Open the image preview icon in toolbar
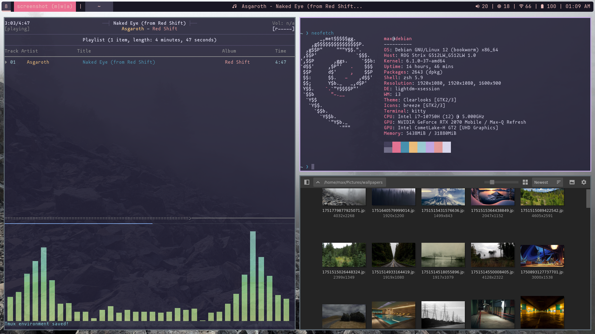595x334 pixels. tap(572, 182)
